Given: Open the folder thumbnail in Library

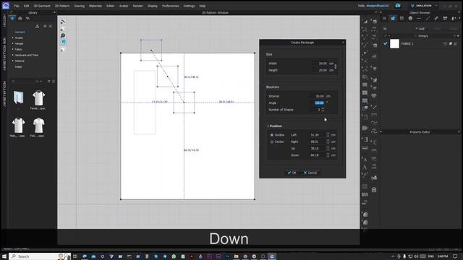Looking at the screenshot, I should (18, 97).
